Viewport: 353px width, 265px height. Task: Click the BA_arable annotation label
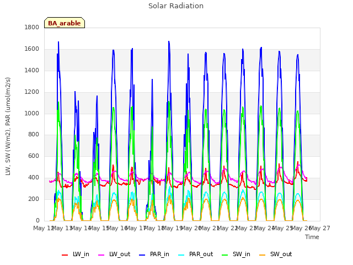click(65, 23)
